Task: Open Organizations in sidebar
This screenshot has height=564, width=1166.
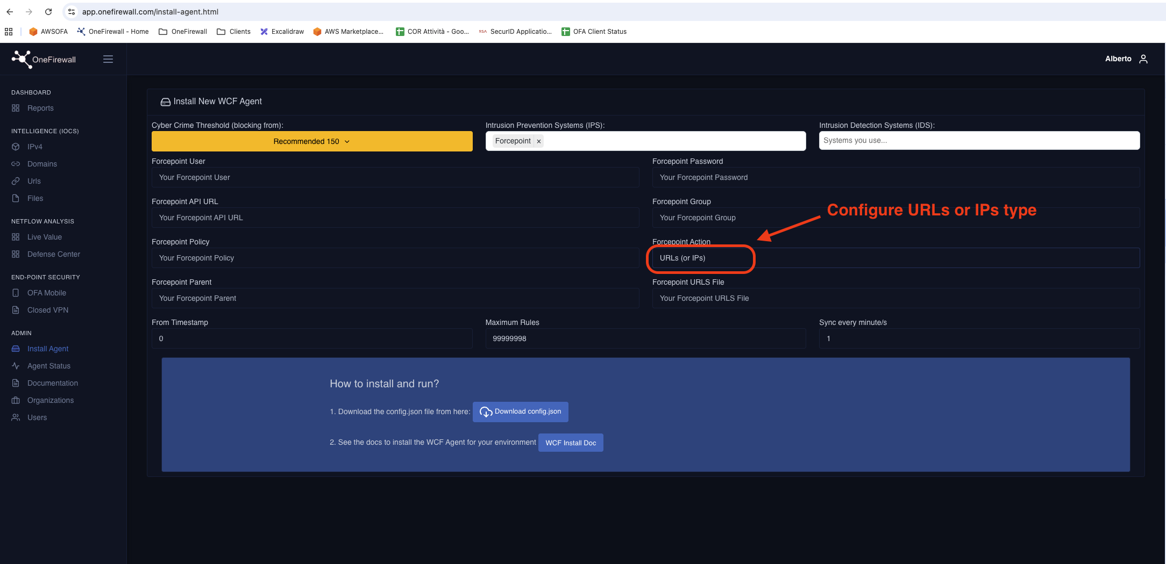Action: click(51, 400)
